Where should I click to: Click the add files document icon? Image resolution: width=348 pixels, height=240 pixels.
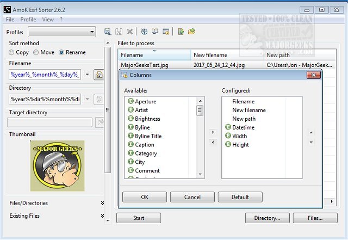[x=181, y=32]
